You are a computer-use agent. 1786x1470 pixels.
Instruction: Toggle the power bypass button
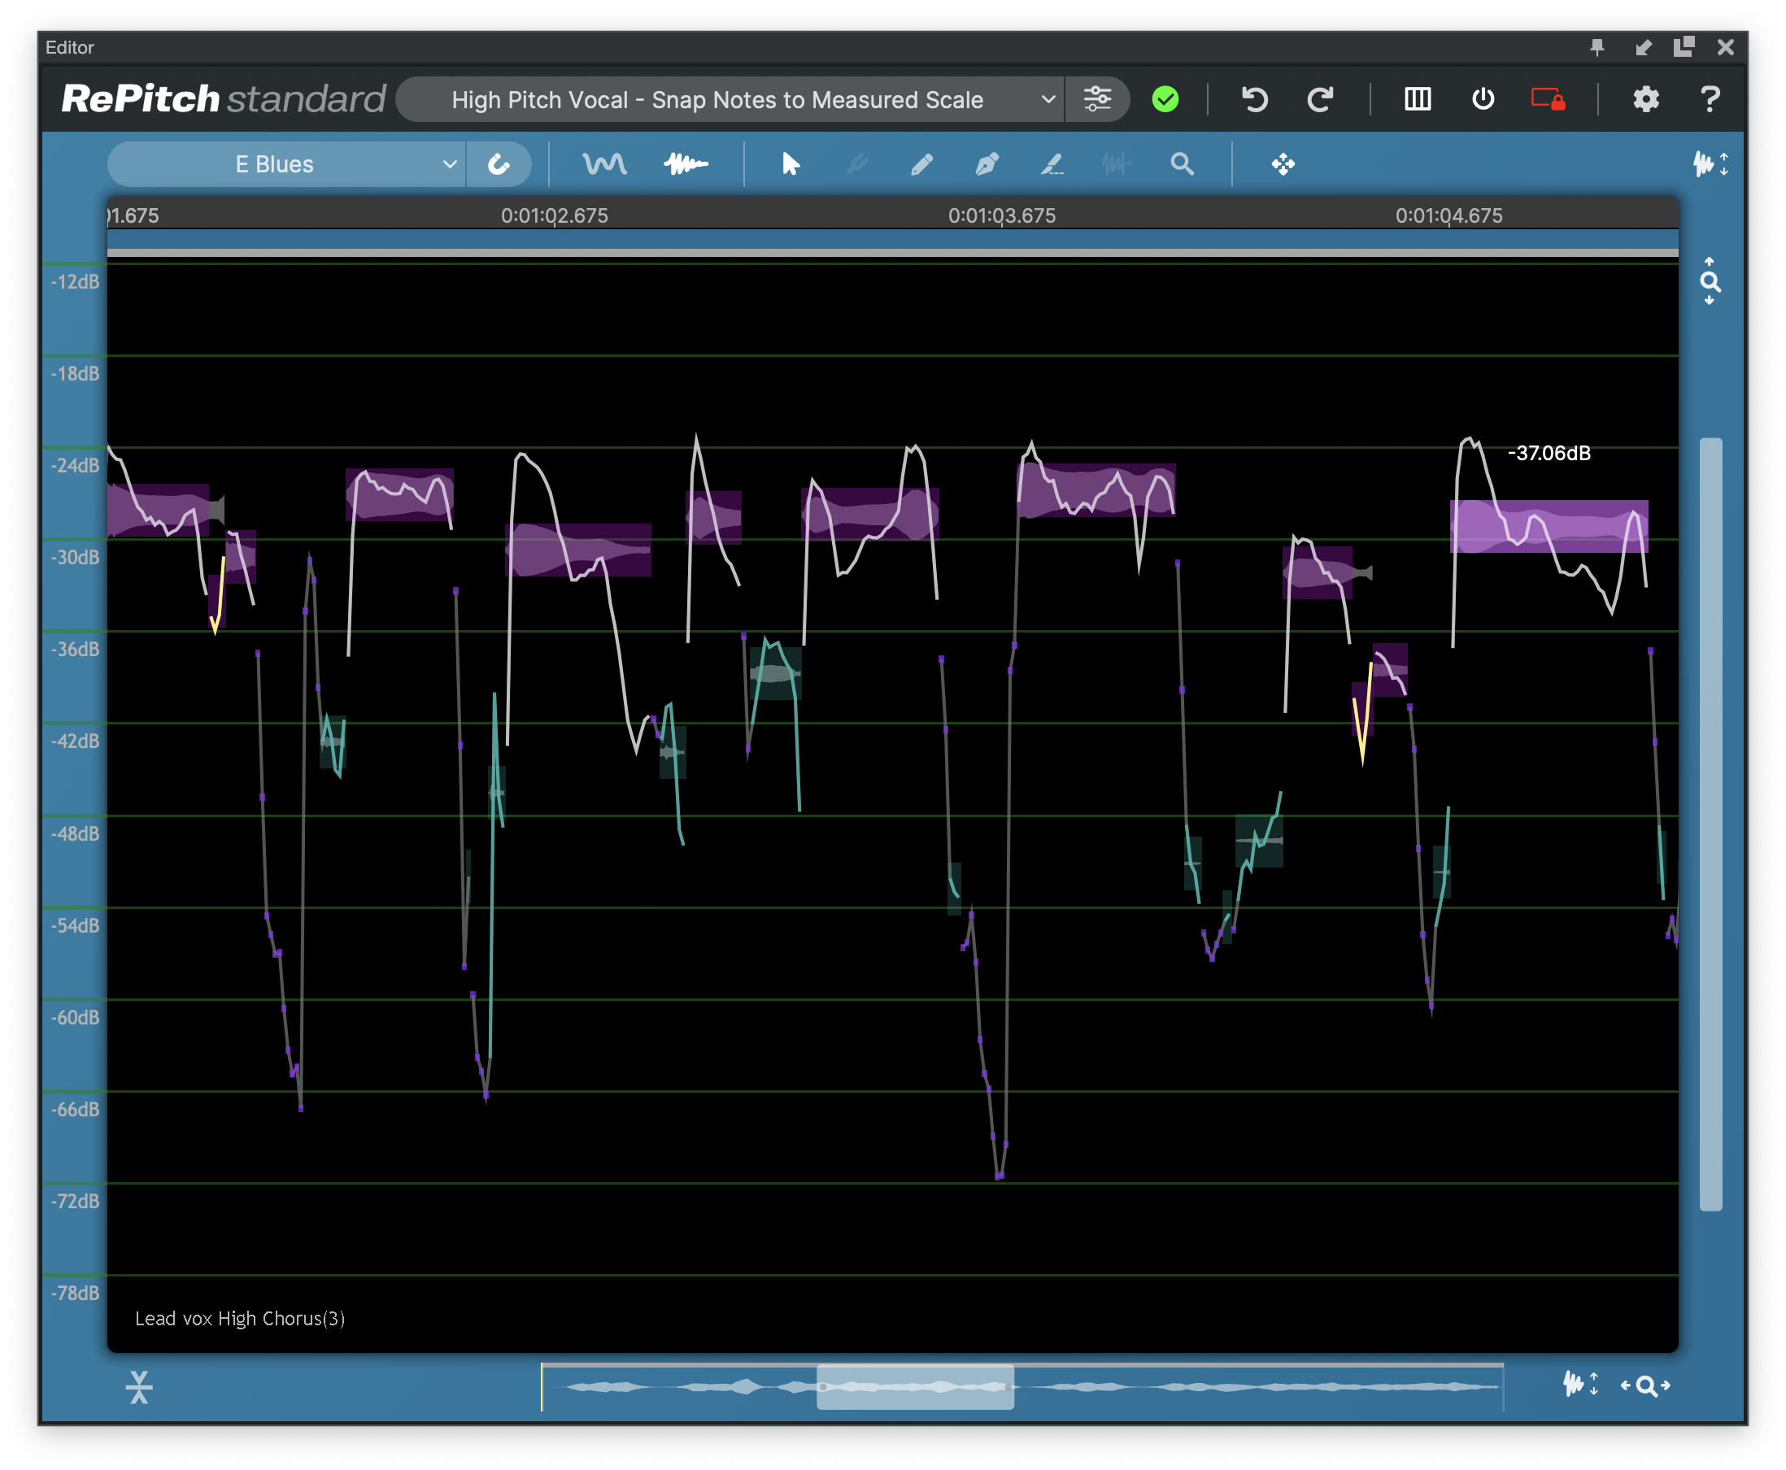point(1483,99)
